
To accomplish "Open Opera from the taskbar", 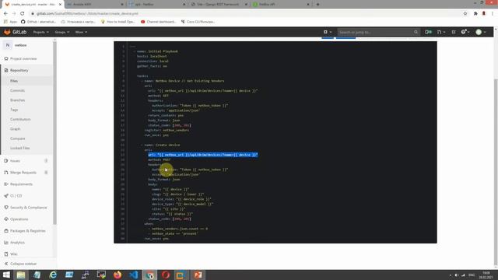I will 166,275.
